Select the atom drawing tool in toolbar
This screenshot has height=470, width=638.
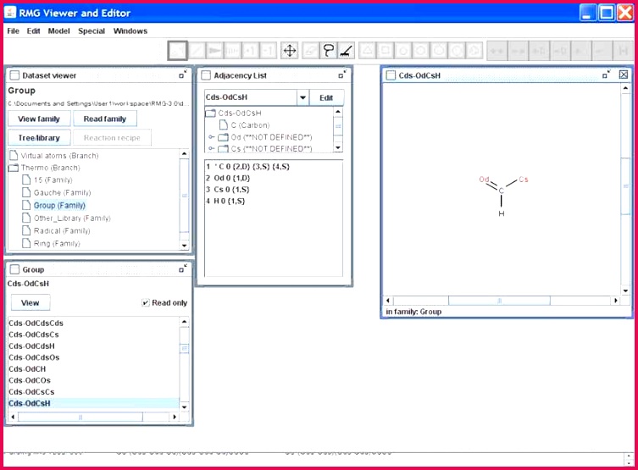pyautogui.click(x=178, y=51)
